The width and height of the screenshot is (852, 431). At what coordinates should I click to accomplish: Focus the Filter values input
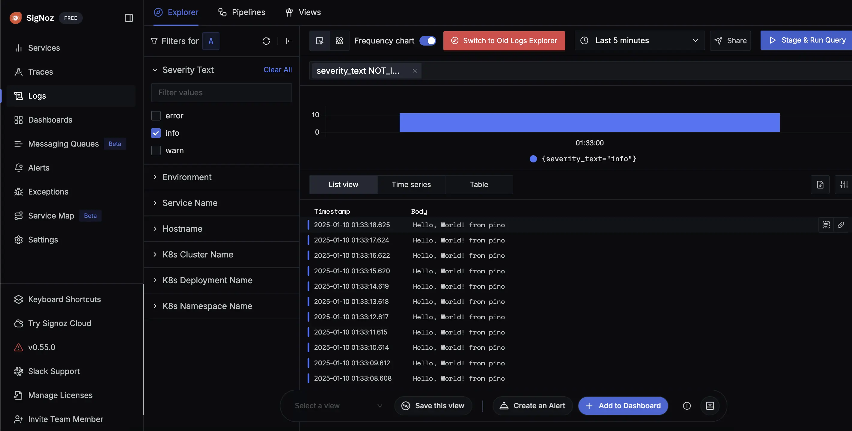[x=222, y=93]
